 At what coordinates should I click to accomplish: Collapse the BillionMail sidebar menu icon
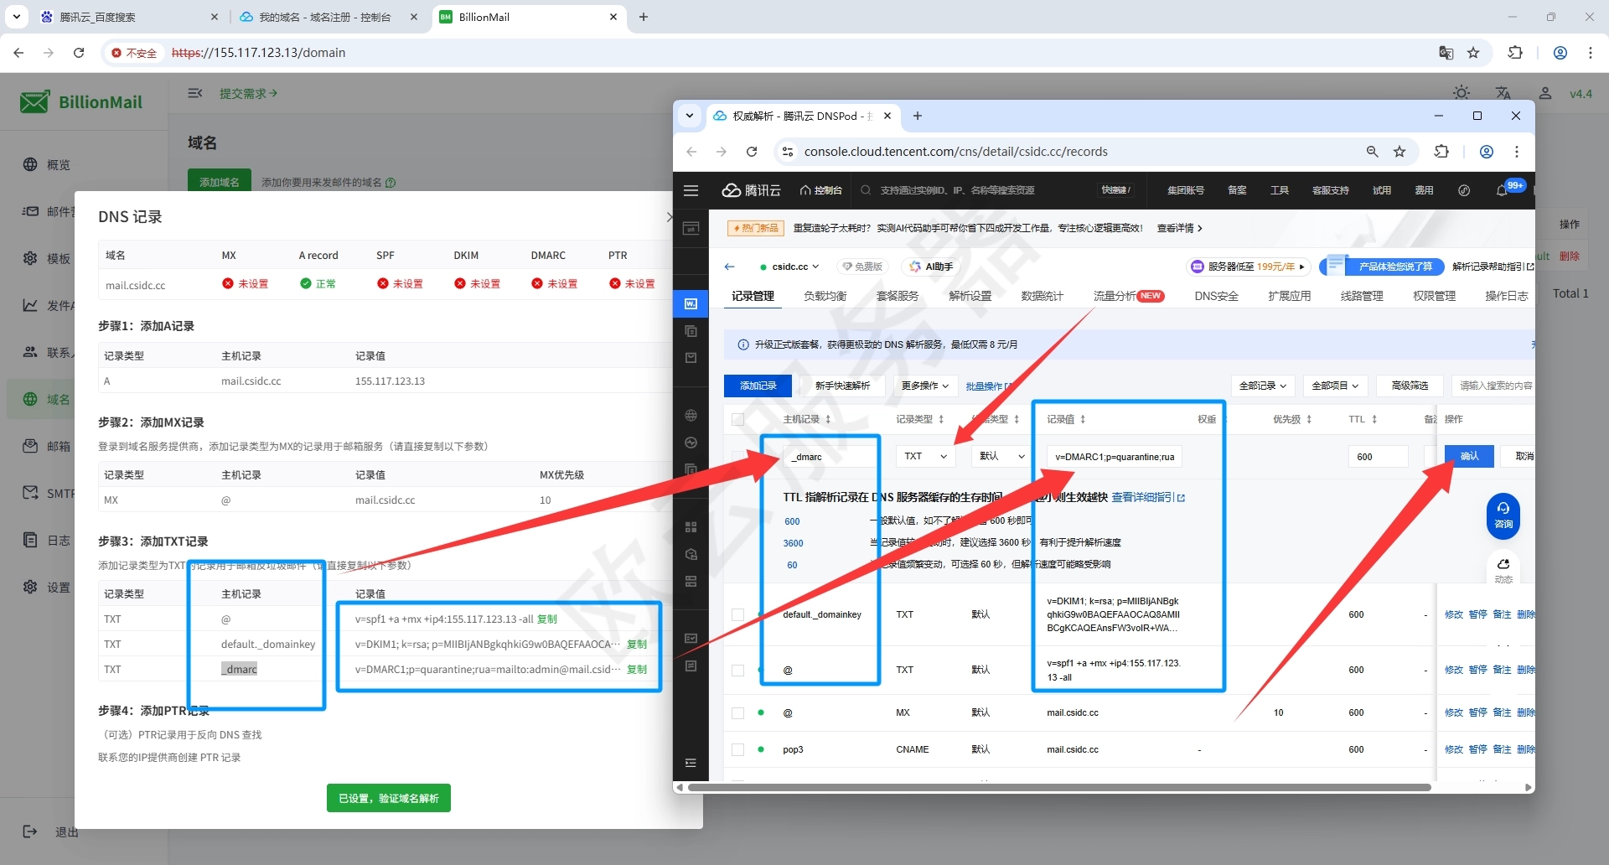click(195, 93)
